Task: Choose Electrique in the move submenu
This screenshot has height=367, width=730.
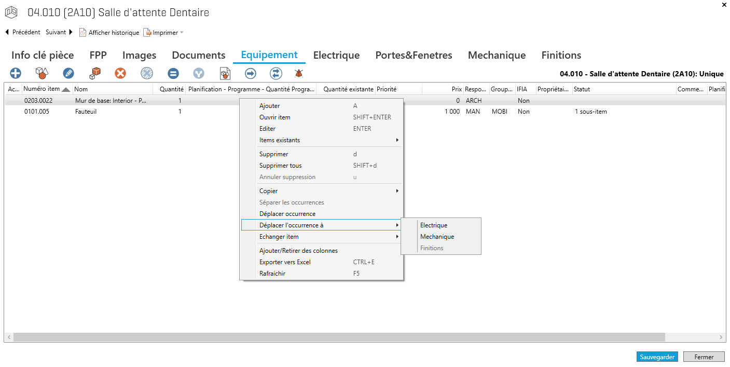Action: tap(434, 225)
